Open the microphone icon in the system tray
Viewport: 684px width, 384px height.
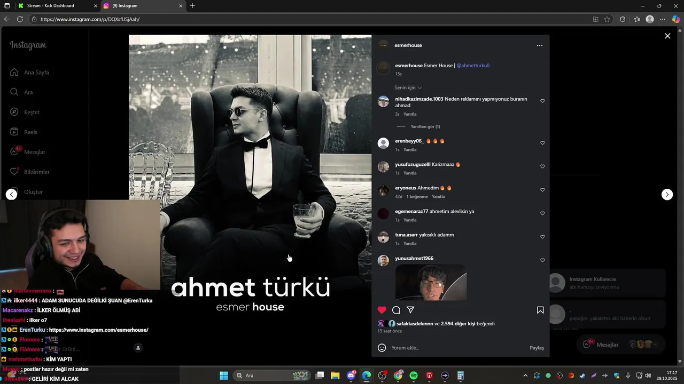(x=628, y=375)
